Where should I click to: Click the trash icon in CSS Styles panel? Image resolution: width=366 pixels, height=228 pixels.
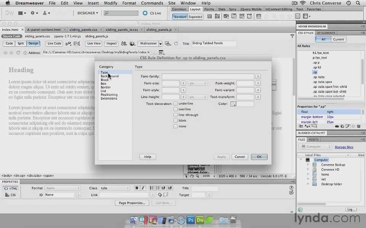358,126
